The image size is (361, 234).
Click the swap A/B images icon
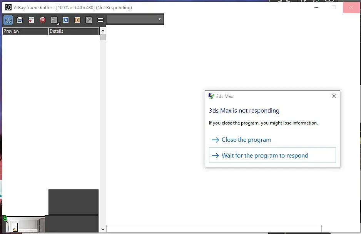(x=89, y=20)
